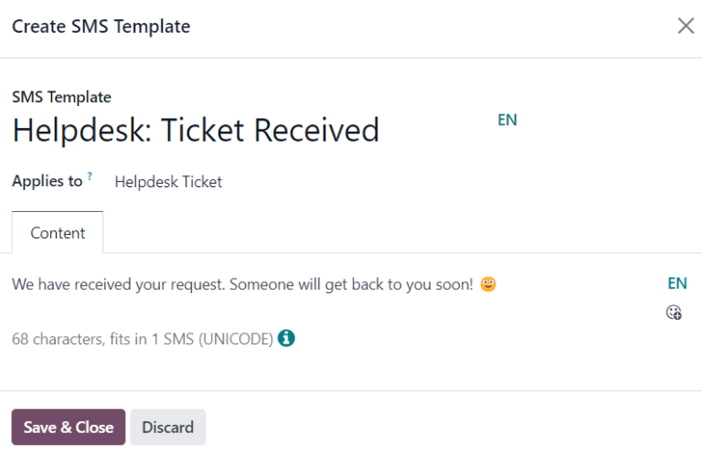702x454 pixels.
Task: Click the EN translate icon beside template name
Action: tap(507, 120)
